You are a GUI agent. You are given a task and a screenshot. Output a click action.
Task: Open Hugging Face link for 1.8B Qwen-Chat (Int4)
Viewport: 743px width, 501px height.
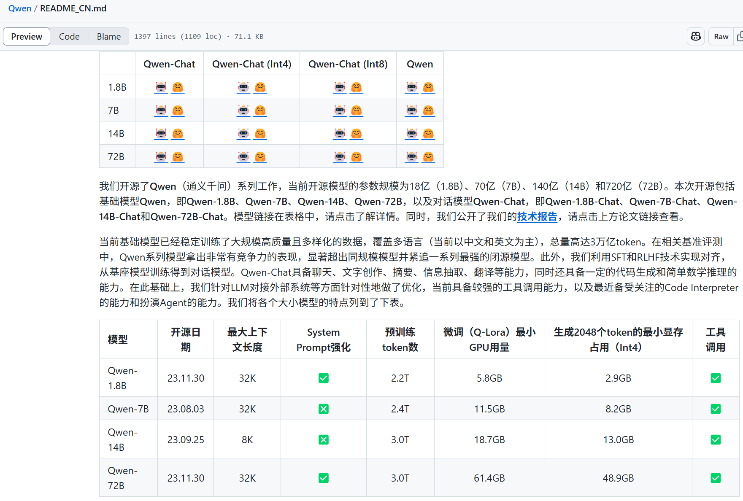260,87
